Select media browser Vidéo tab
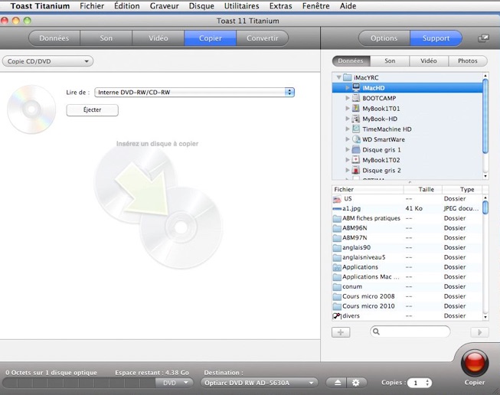 click(429, 61)
